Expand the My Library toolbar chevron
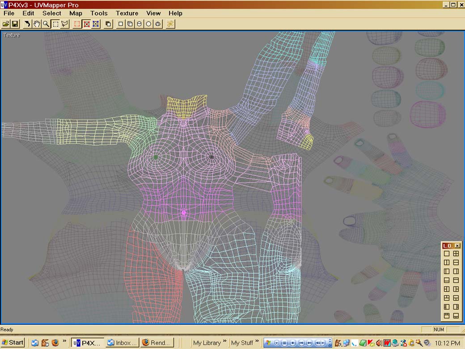Image resolution: width=465 pixels, height=349 pixels. pyautogui.click(x=224, y=343)
